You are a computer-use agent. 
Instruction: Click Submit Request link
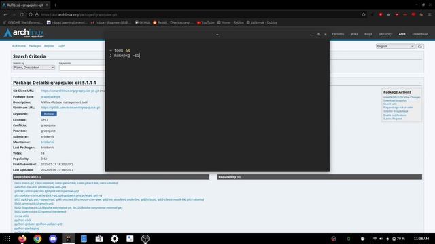coord(393,119)
